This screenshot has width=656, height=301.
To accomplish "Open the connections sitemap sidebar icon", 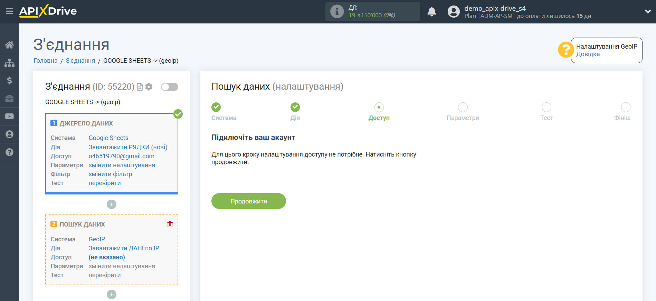I will point(9,63).
